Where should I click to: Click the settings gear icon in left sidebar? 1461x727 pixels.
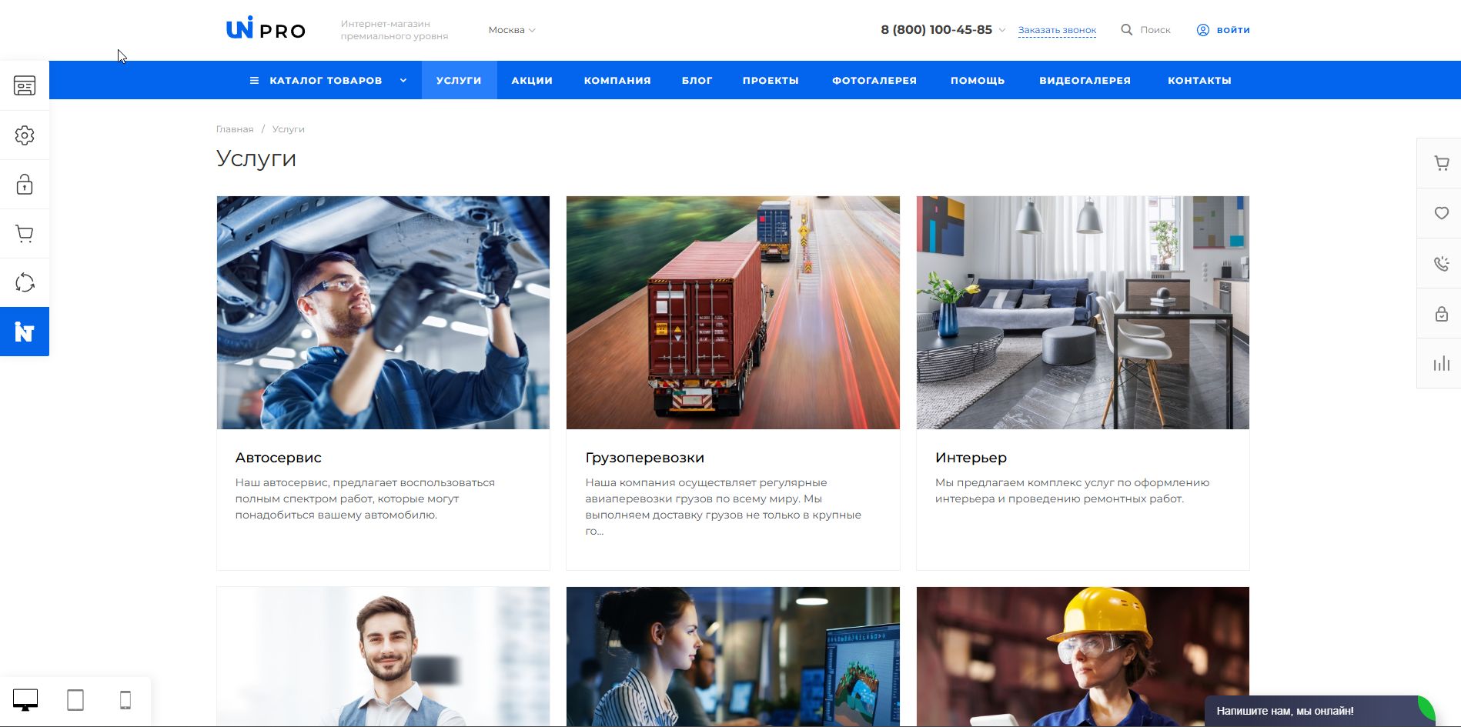tap(25, 135)
